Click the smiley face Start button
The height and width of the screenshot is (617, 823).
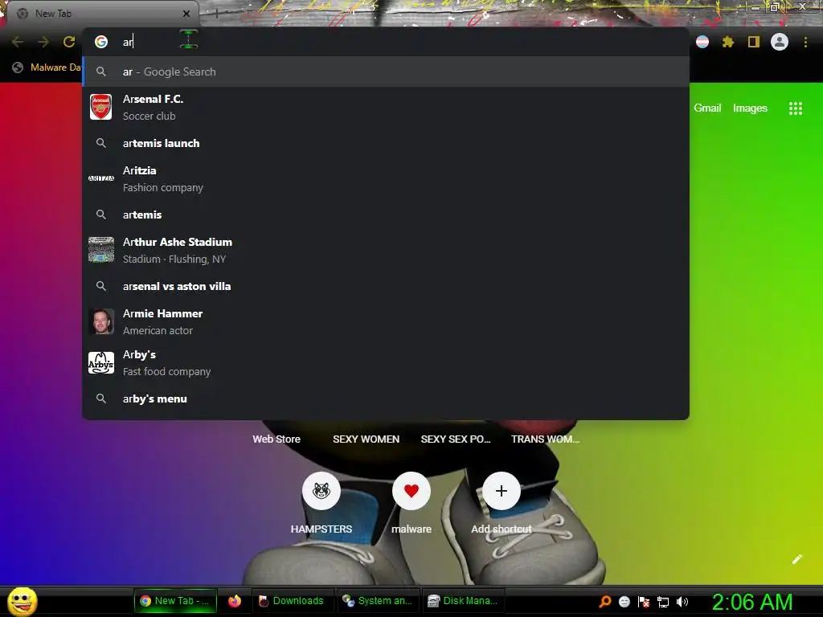(22, 601)
